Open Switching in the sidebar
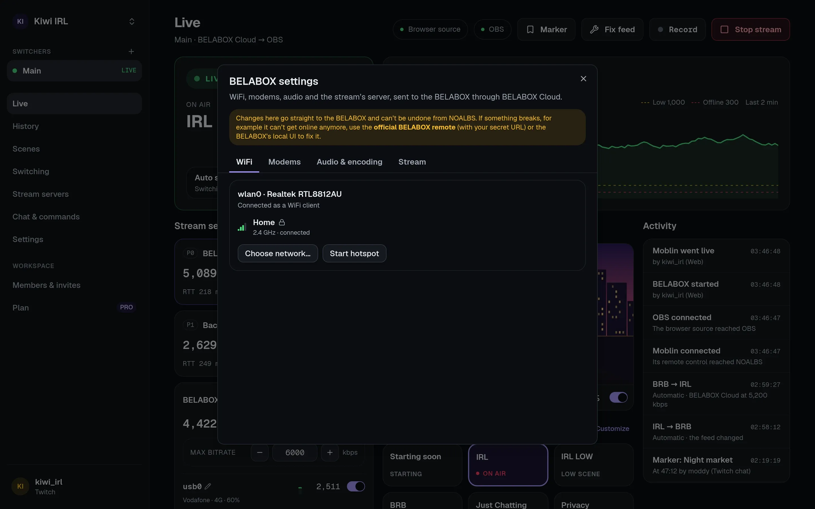The height and width of the screenshot is (509, 815). pos(74,171)
